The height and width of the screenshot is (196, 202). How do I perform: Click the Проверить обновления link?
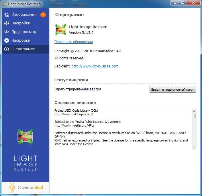pyautogui.click(x=74, y=42)
